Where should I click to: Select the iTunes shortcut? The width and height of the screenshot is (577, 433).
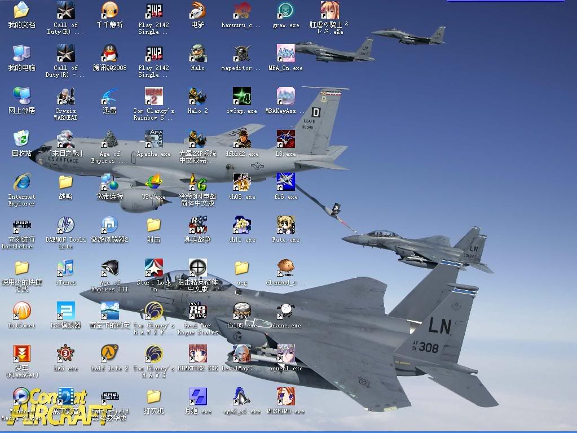[x=66, y=268]
